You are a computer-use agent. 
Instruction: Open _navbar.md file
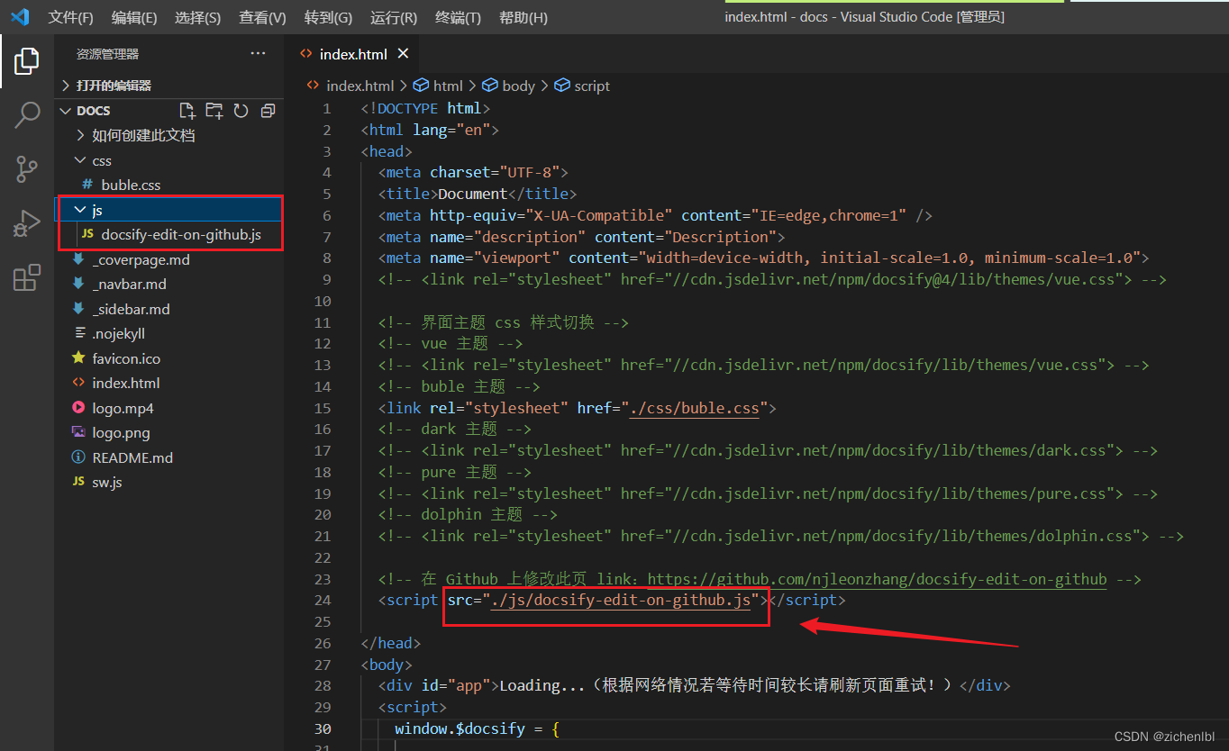click(169, 284)
